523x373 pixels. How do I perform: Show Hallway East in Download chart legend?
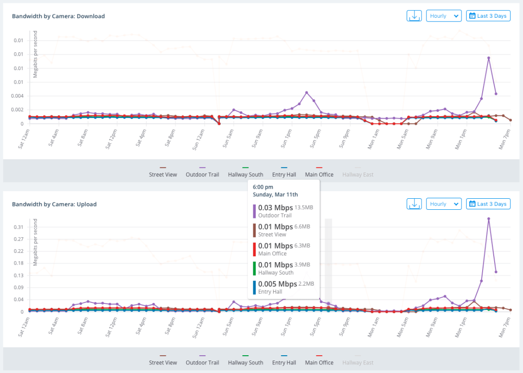[358, 174]
